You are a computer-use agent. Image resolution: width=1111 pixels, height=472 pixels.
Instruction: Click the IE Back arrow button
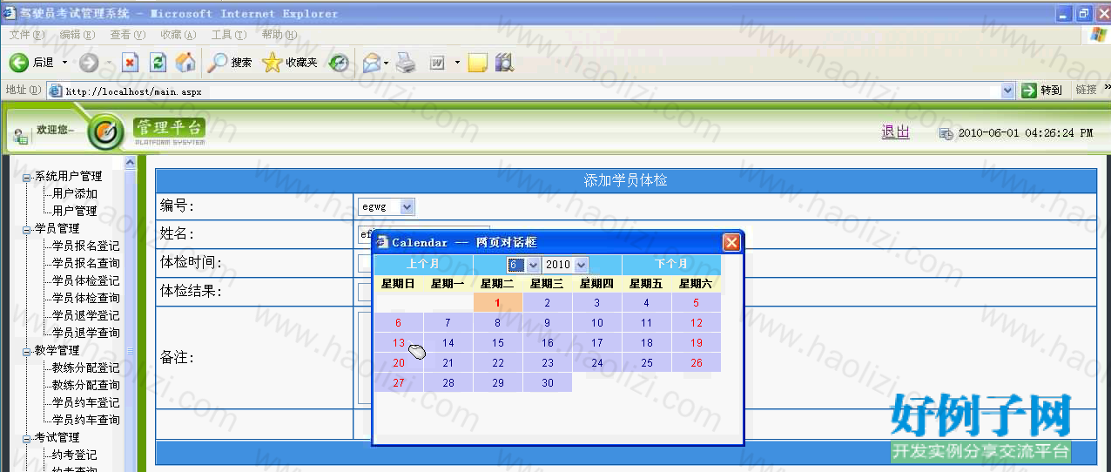[19, 63]
